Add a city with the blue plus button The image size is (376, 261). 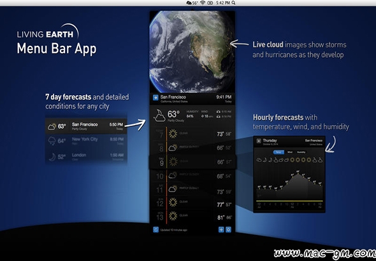pyautogui.click(x=221, y=230)
